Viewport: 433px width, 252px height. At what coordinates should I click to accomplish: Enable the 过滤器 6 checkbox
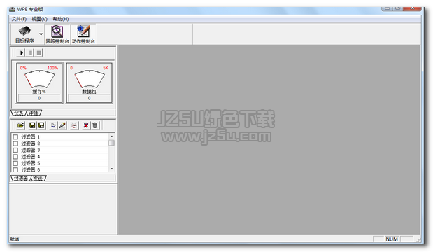point(15,169)
